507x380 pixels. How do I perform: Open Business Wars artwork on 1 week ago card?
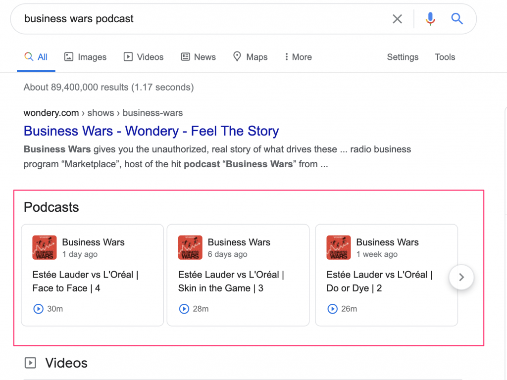[x=339, y=247]
